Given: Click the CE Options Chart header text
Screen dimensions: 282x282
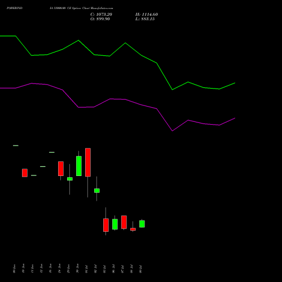Looking at the screenshot, I should [x=81, y=8].
